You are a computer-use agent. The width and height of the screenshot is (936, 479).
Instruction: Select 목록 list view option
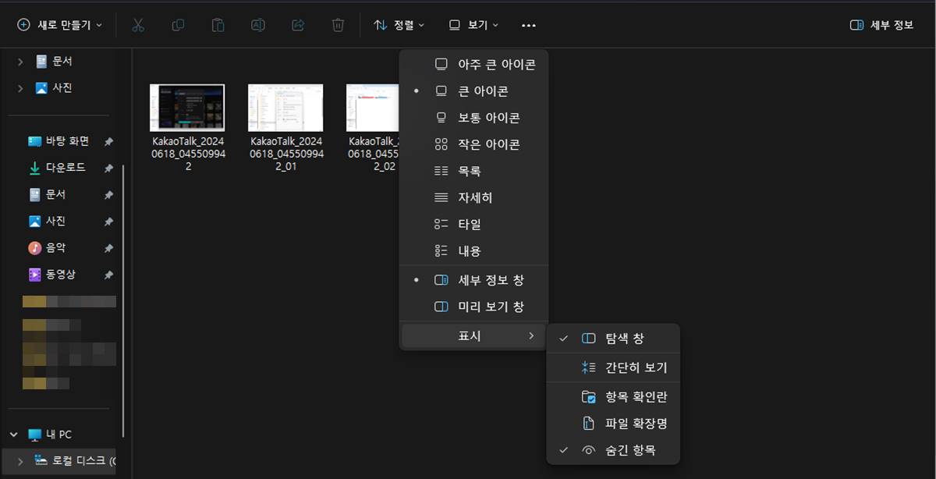pyautogui.click(x=473, y=171)
